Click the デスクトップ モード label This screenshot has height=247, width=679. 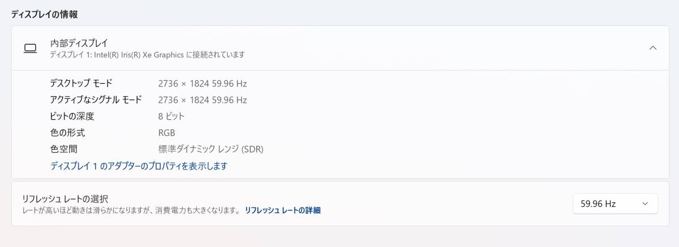(81, 84)
